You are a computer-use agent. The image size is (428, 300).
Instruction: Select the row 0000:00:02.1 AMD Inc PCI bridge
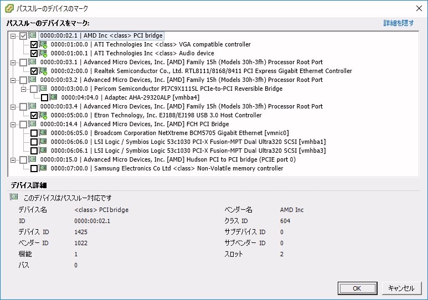(x=101, y=35)
